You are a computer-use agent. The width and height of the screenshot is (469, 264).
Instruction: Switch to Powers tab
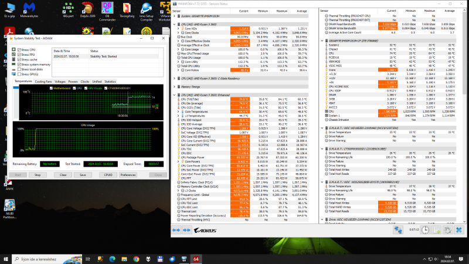pos(73,82)
